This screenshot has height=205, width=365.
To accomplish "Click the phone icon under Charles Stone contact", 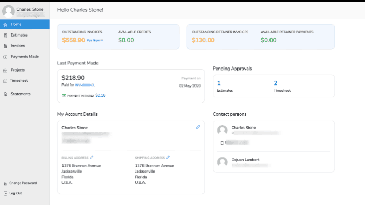I will [x=222, y=143].
